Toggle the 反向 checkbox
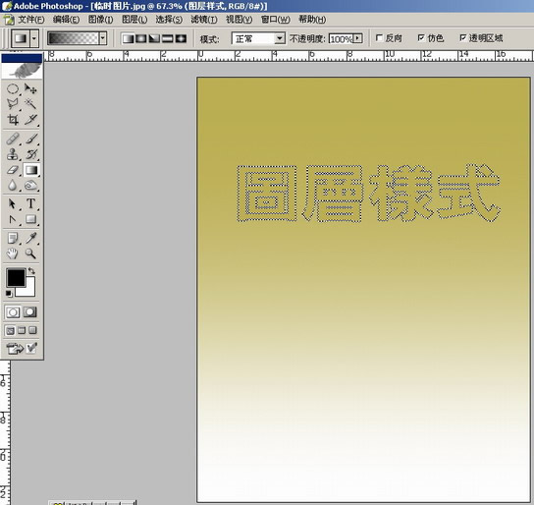 point(379,37)
